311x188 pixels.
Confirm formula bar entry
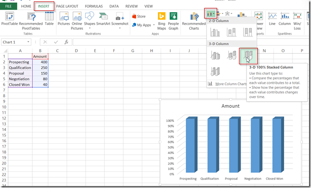coord(56,42)
